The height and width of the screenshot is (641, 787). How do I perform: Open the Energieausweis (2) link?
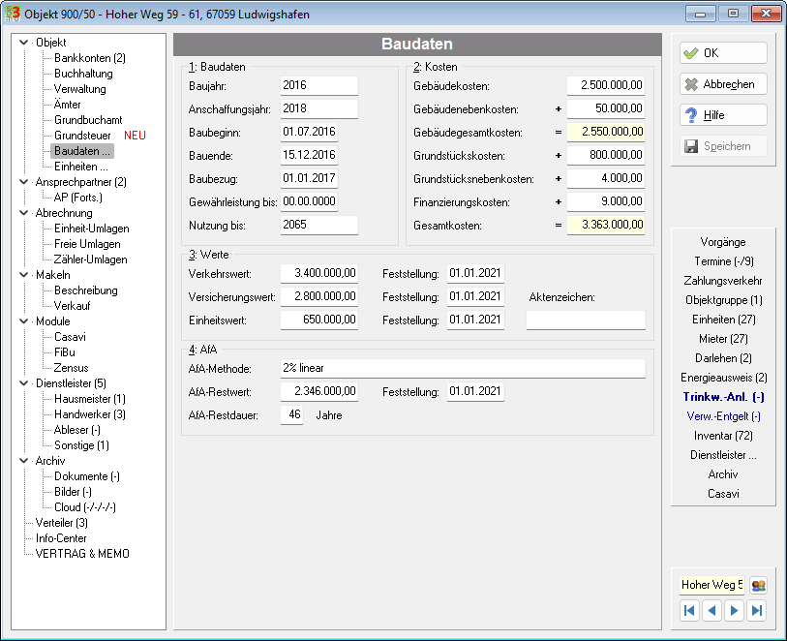click(x=723, y=378)
